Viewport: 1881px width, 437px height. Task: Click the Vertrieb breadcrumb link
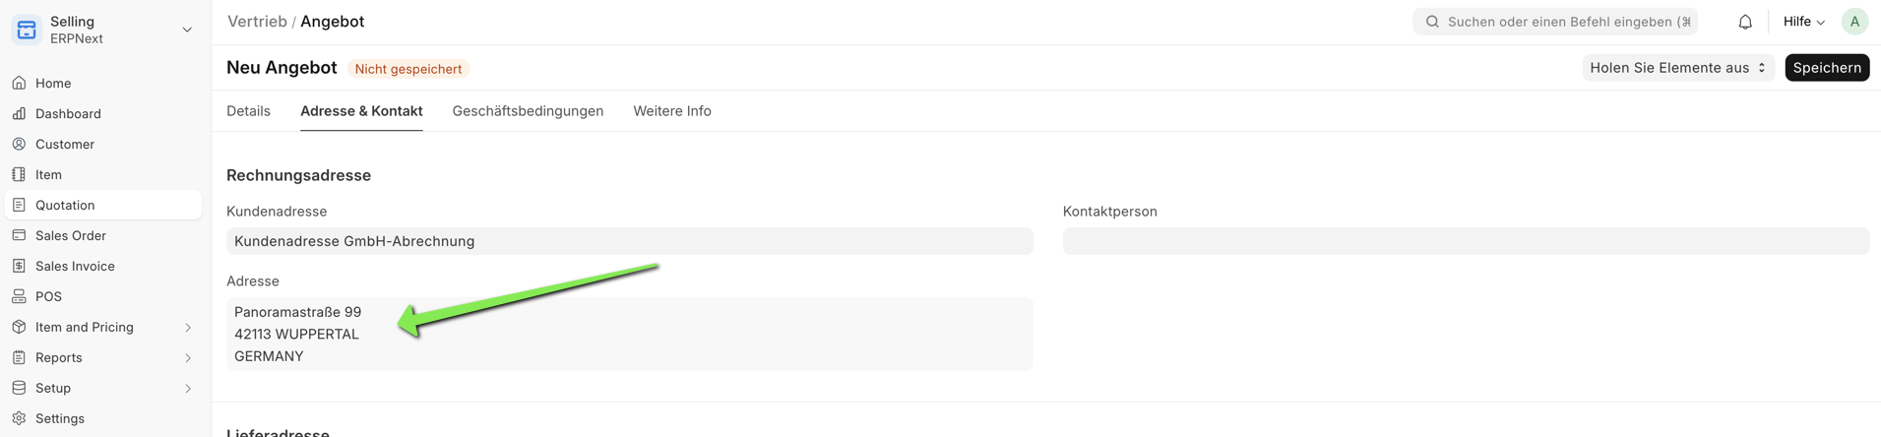click(257, 22)
